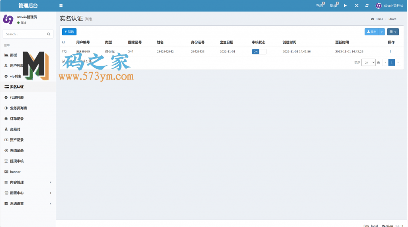Viewport: 408px width, 227px height.
Task: Toggle fullscreen using the expand icon
Action: point(357,6)
